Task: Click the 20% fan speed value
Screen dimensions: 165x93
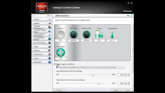Action: click(x=61, y=59)
